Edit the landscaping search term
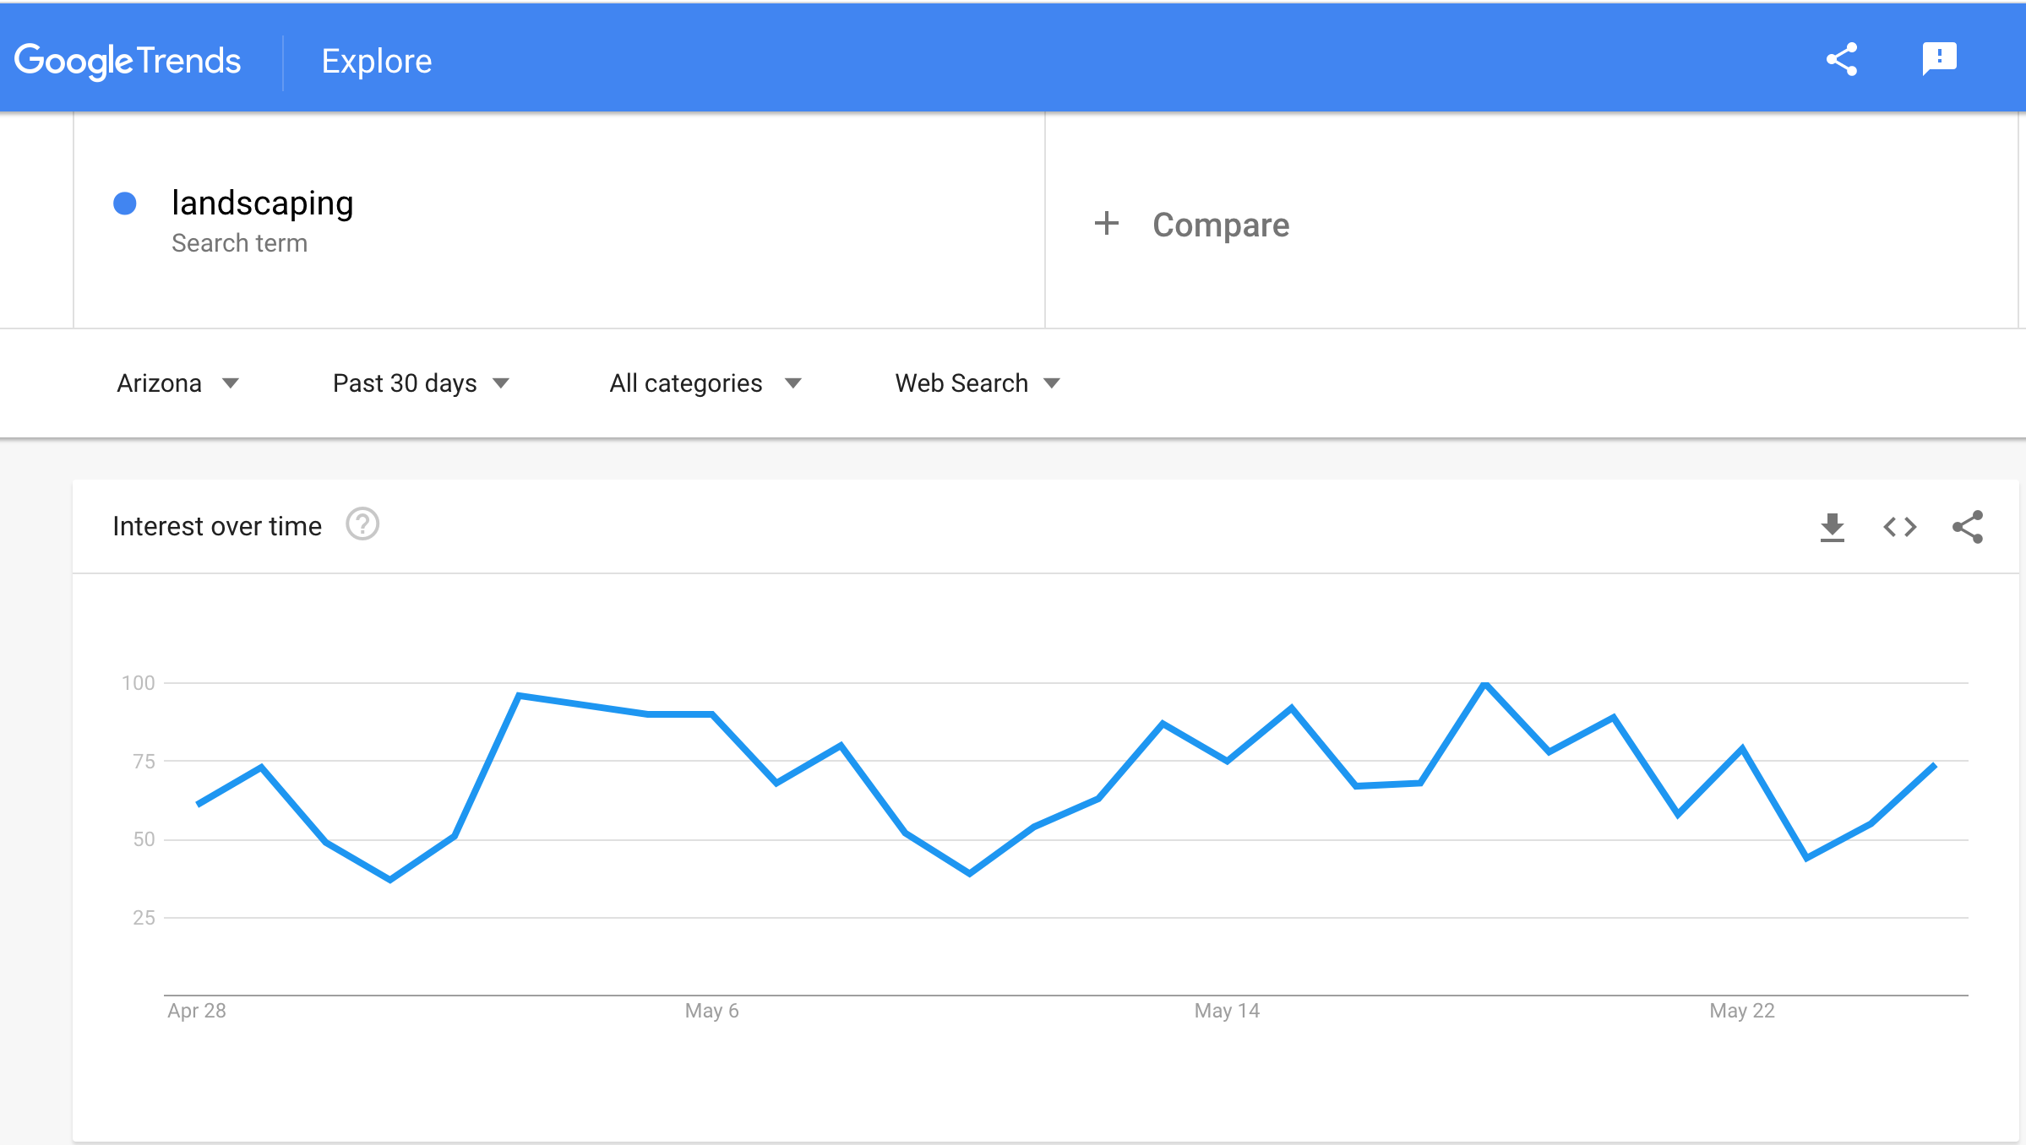 (x=262, y=203)
